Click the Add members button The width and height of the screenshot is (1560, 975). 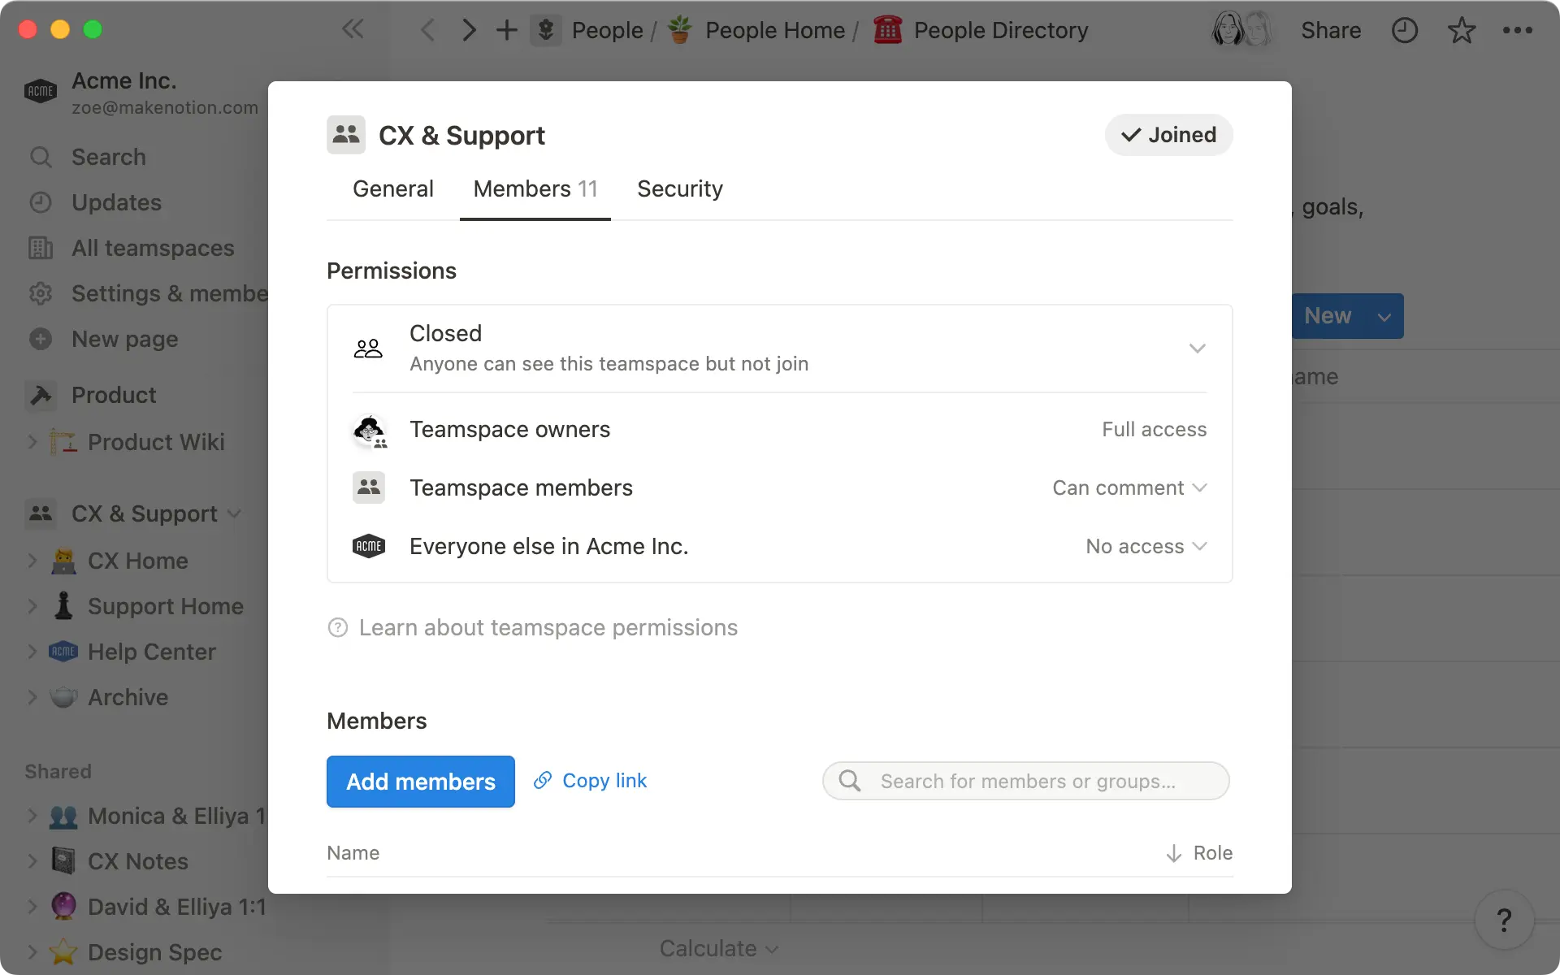coord(420,781)
